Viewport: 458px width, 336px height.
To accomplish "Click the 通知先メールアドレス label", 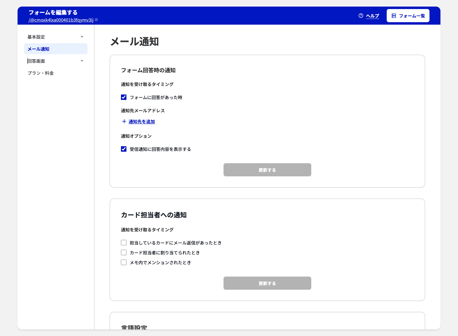I will pyautogui.click(x=143, y=111).
